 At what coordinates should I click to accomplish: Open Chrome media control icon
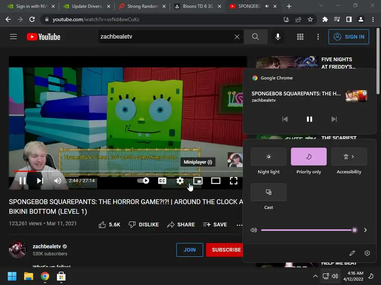tap(337, 19)
